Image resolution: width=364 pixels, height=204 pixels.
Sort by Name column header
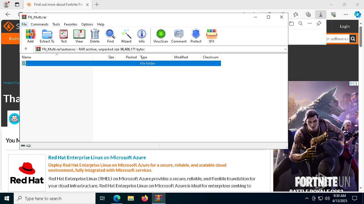tap(57, 57)
